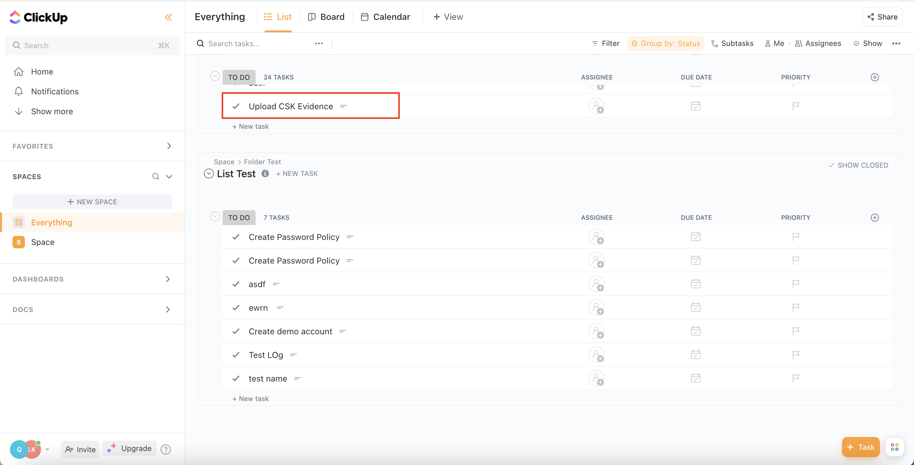Click + NEW TASK beside List Test
914x465 pixels.
297,174
